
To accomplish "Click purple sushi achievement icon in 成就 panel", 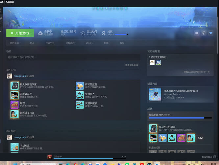I will 182,138.
